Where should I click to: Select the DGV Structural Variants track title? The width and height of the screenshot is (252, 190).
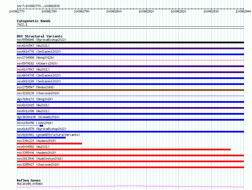(40, 36)
